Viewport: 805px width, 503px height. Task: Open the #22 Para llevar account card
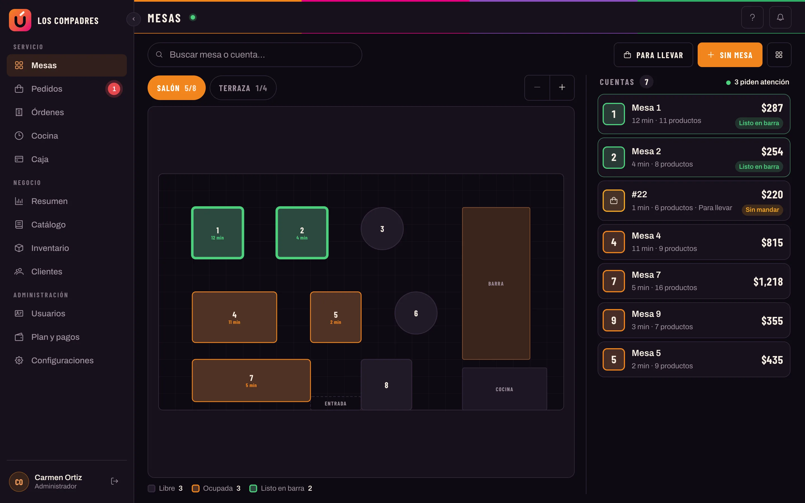tap(694, 201)
